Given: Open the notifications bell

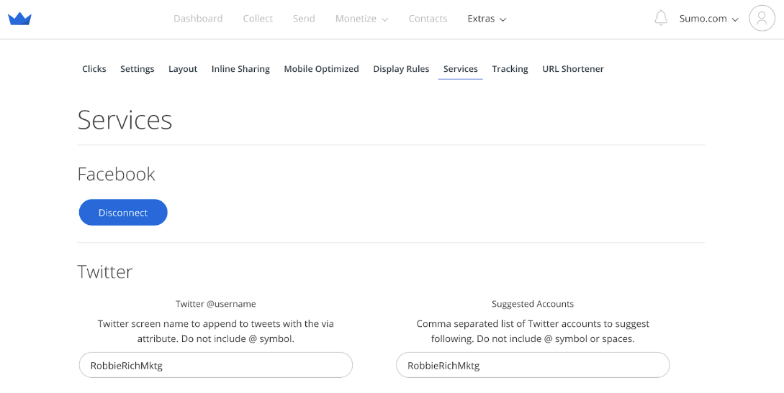Looking at the screenshot, I should pos(660,18).
